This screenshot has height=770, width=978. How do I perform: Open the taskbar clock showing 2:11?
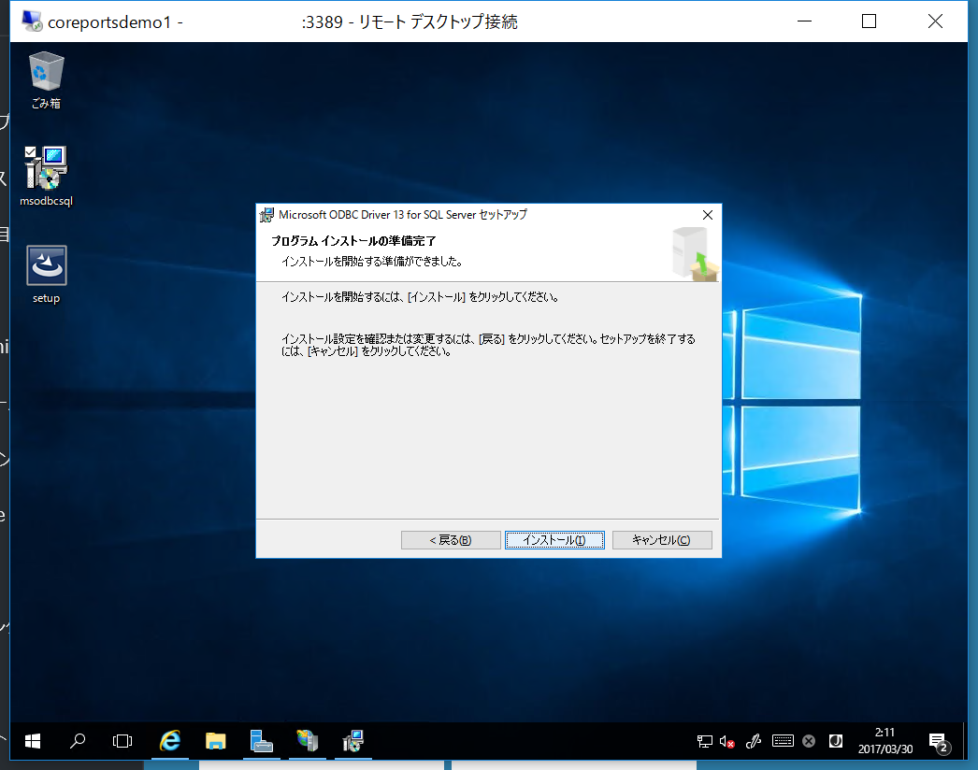pos(885,741)
